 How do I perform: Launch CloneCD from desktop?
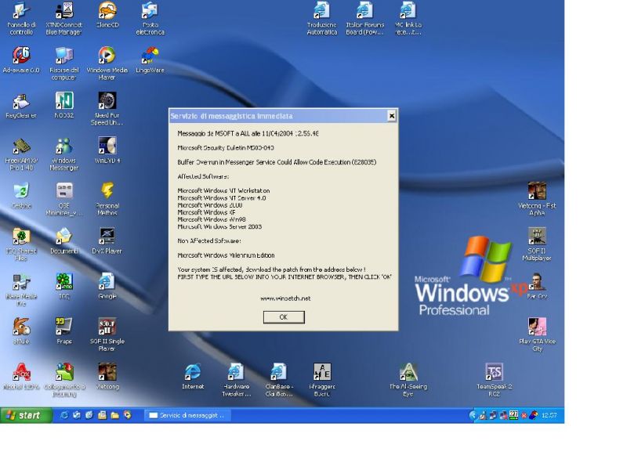[x=107, y=16]
